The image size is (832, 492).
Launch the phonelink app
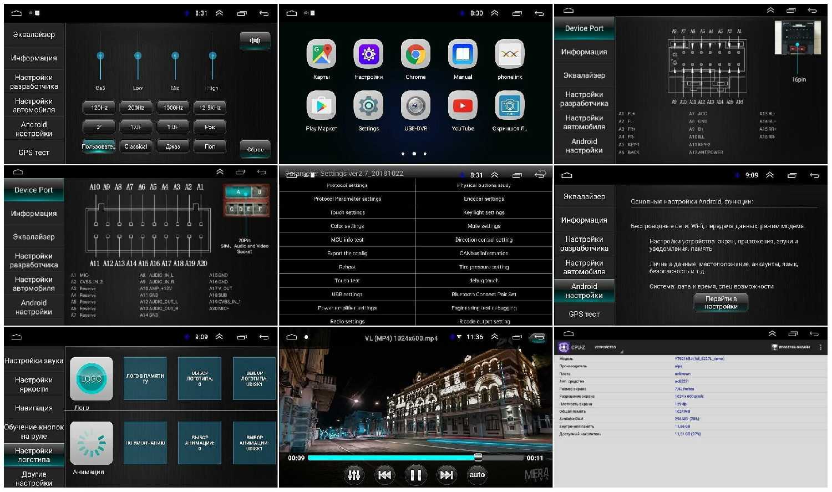(509, 55)
